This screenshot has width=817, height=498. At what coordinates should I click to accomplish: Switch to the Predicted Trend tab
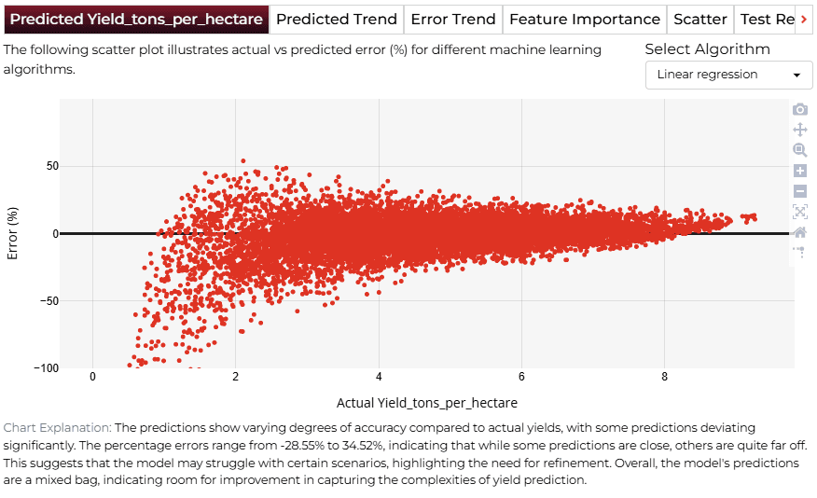[336, 20]
